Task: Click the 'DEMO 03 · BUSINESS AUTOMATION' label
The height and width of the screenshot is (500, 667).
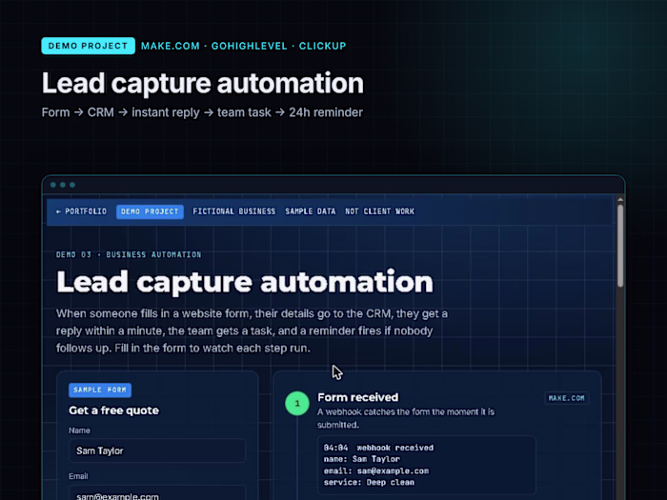Action: tap(129, 254)
